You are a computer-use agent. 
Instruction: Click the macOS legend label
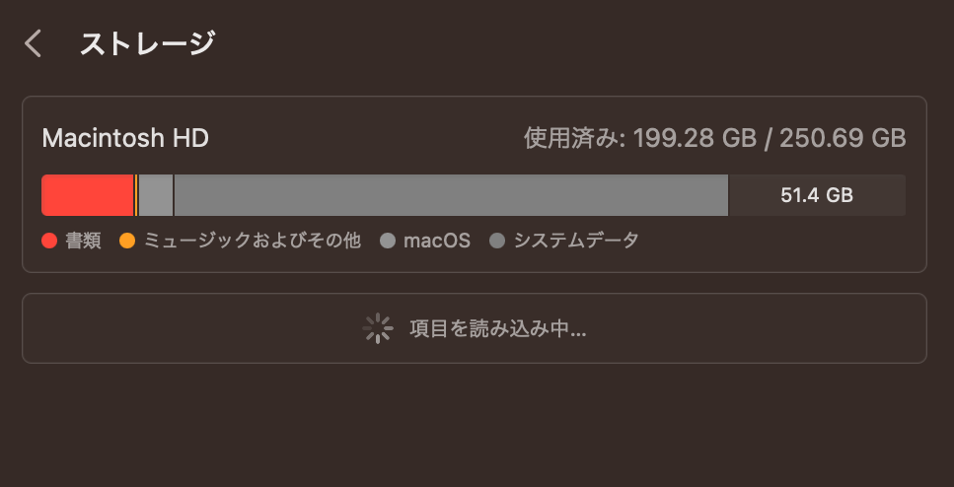click(x=437, y=241)
